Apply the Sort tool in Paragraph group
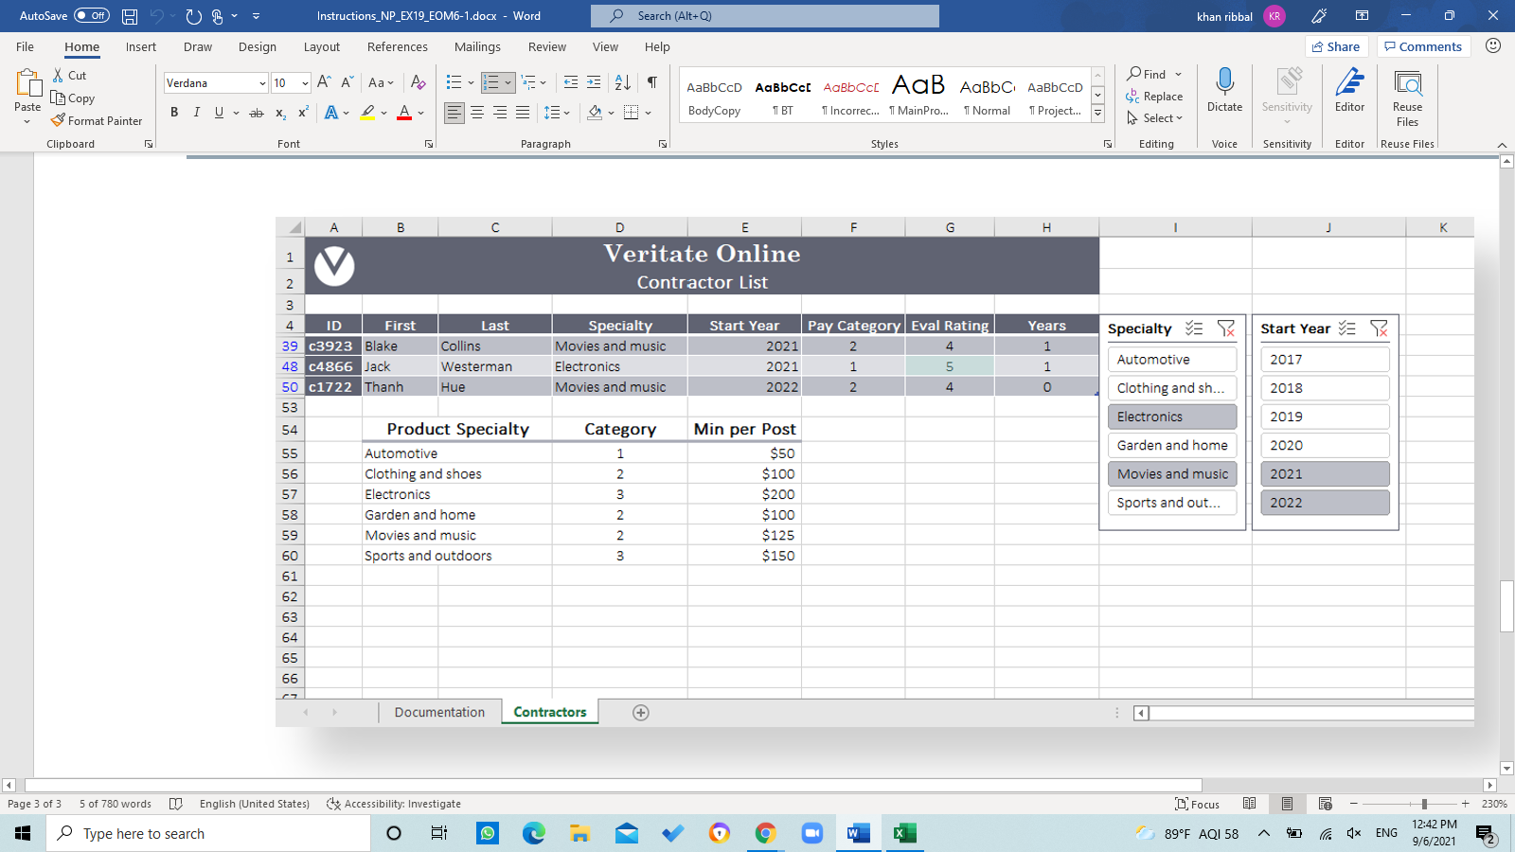The height and width of the screenshot is (852, 1515). pos(622,82)
